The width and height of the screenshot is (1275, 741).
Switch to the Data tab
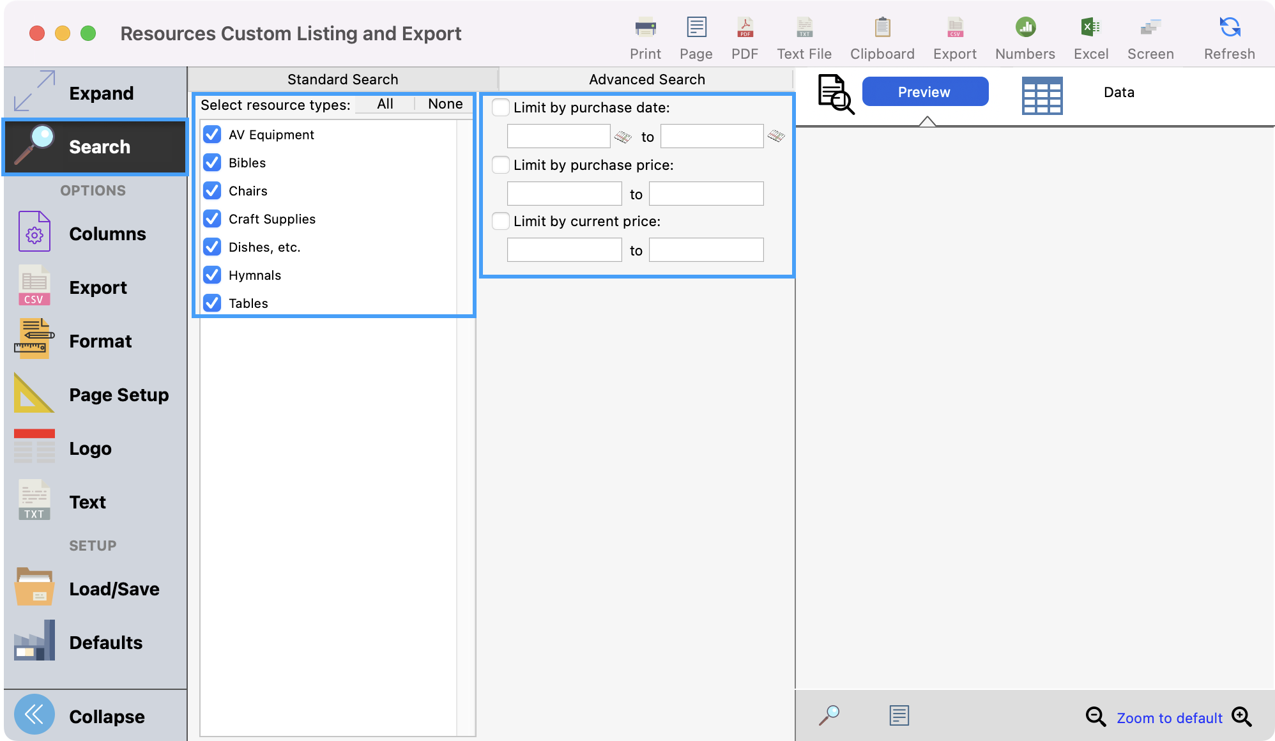tap(1118, 93)
